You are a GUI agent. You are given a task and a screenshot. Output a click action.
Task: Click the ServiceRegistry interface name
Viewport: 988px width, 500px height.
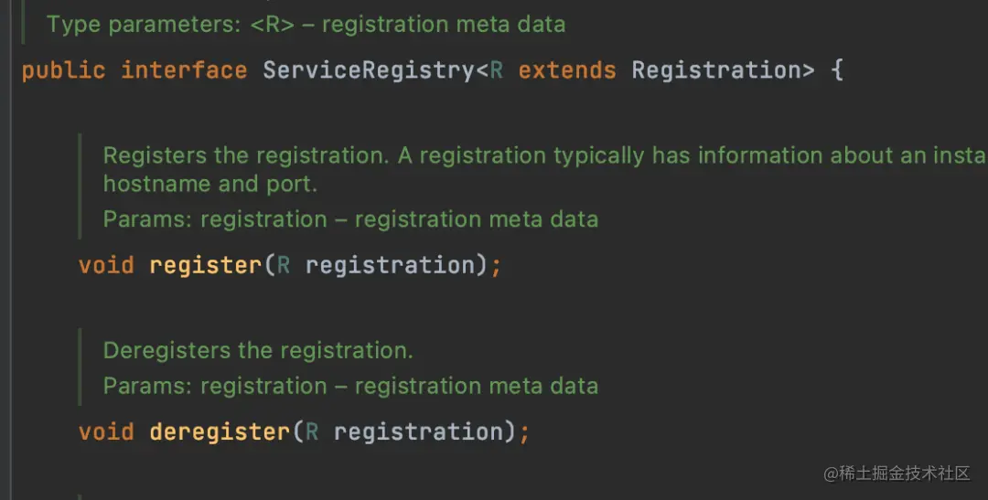click(368, 70)
